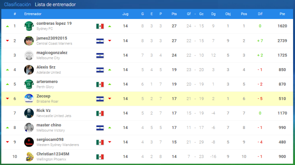Click sergiocam098 red and black avatar
The height and width of the screenshot is (165, 295).
(29, 142)
